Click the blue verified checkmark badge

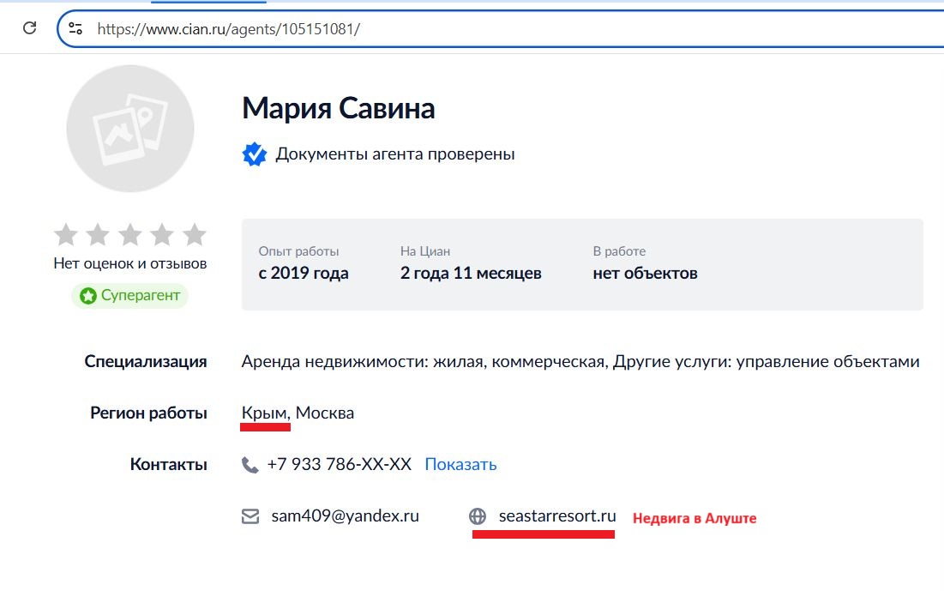click(x=255, y=154)
